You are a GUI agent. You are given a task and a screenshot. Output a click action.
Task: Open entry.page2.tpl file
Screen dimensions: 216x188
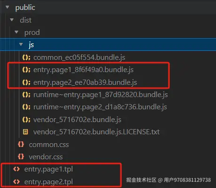48,182
